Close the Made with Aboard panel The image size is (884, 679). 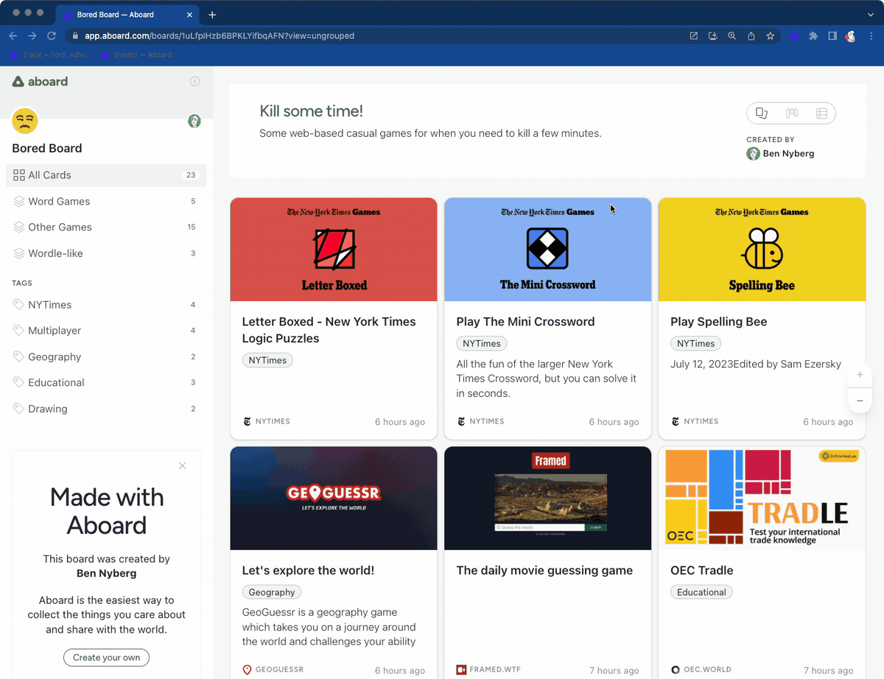[x=183, y=465]
